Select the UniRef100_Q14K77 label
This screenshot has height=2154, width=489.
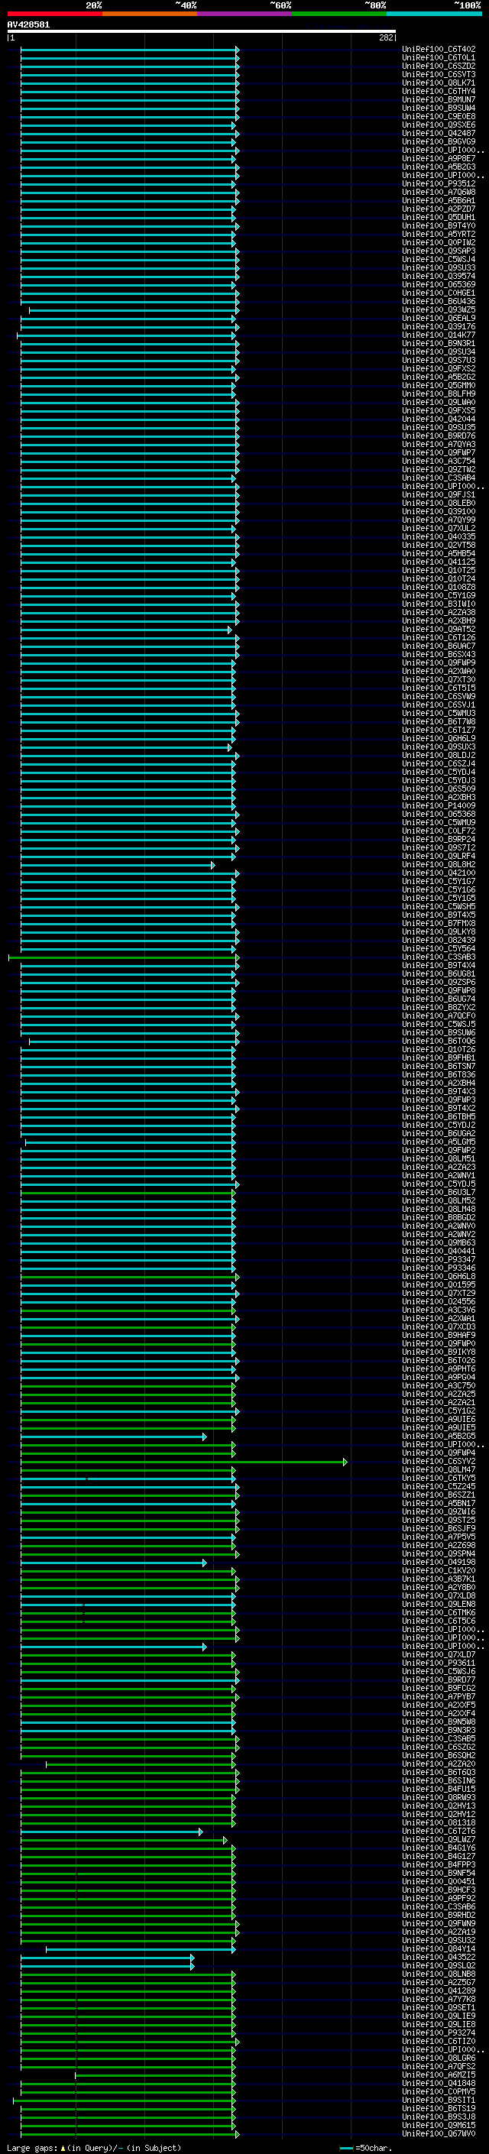439,335
